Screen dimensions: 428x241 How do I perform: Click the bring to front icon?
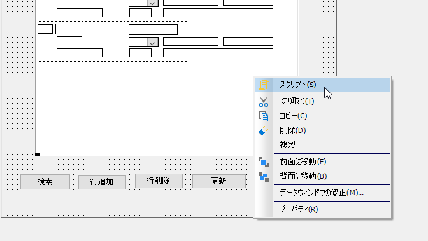[264, 162]
